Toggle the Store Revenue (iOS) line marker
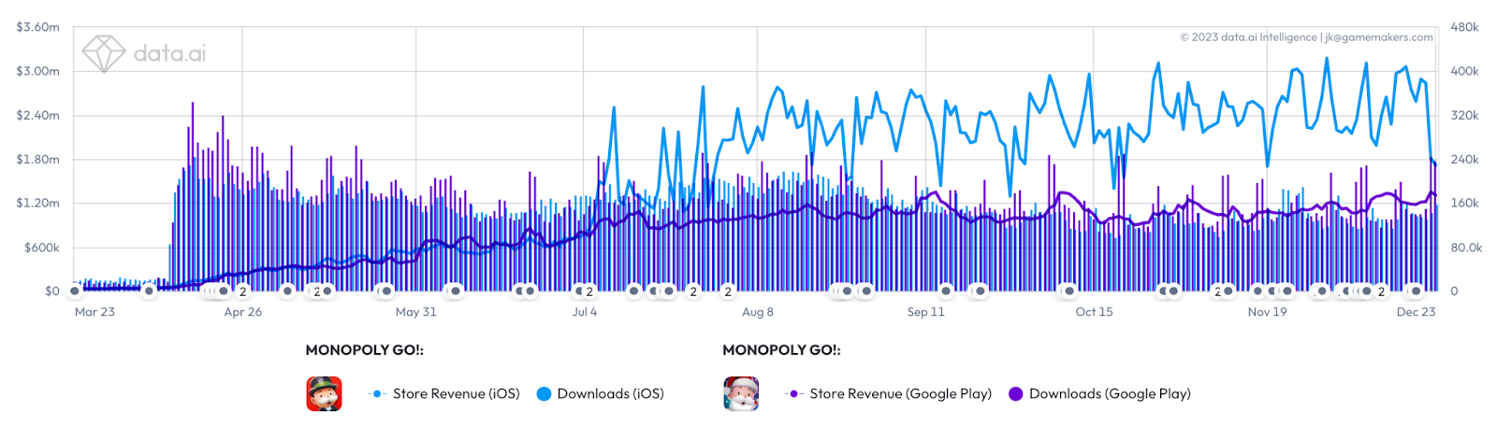This screenshot has width=1497, height=426. (376, 394)
